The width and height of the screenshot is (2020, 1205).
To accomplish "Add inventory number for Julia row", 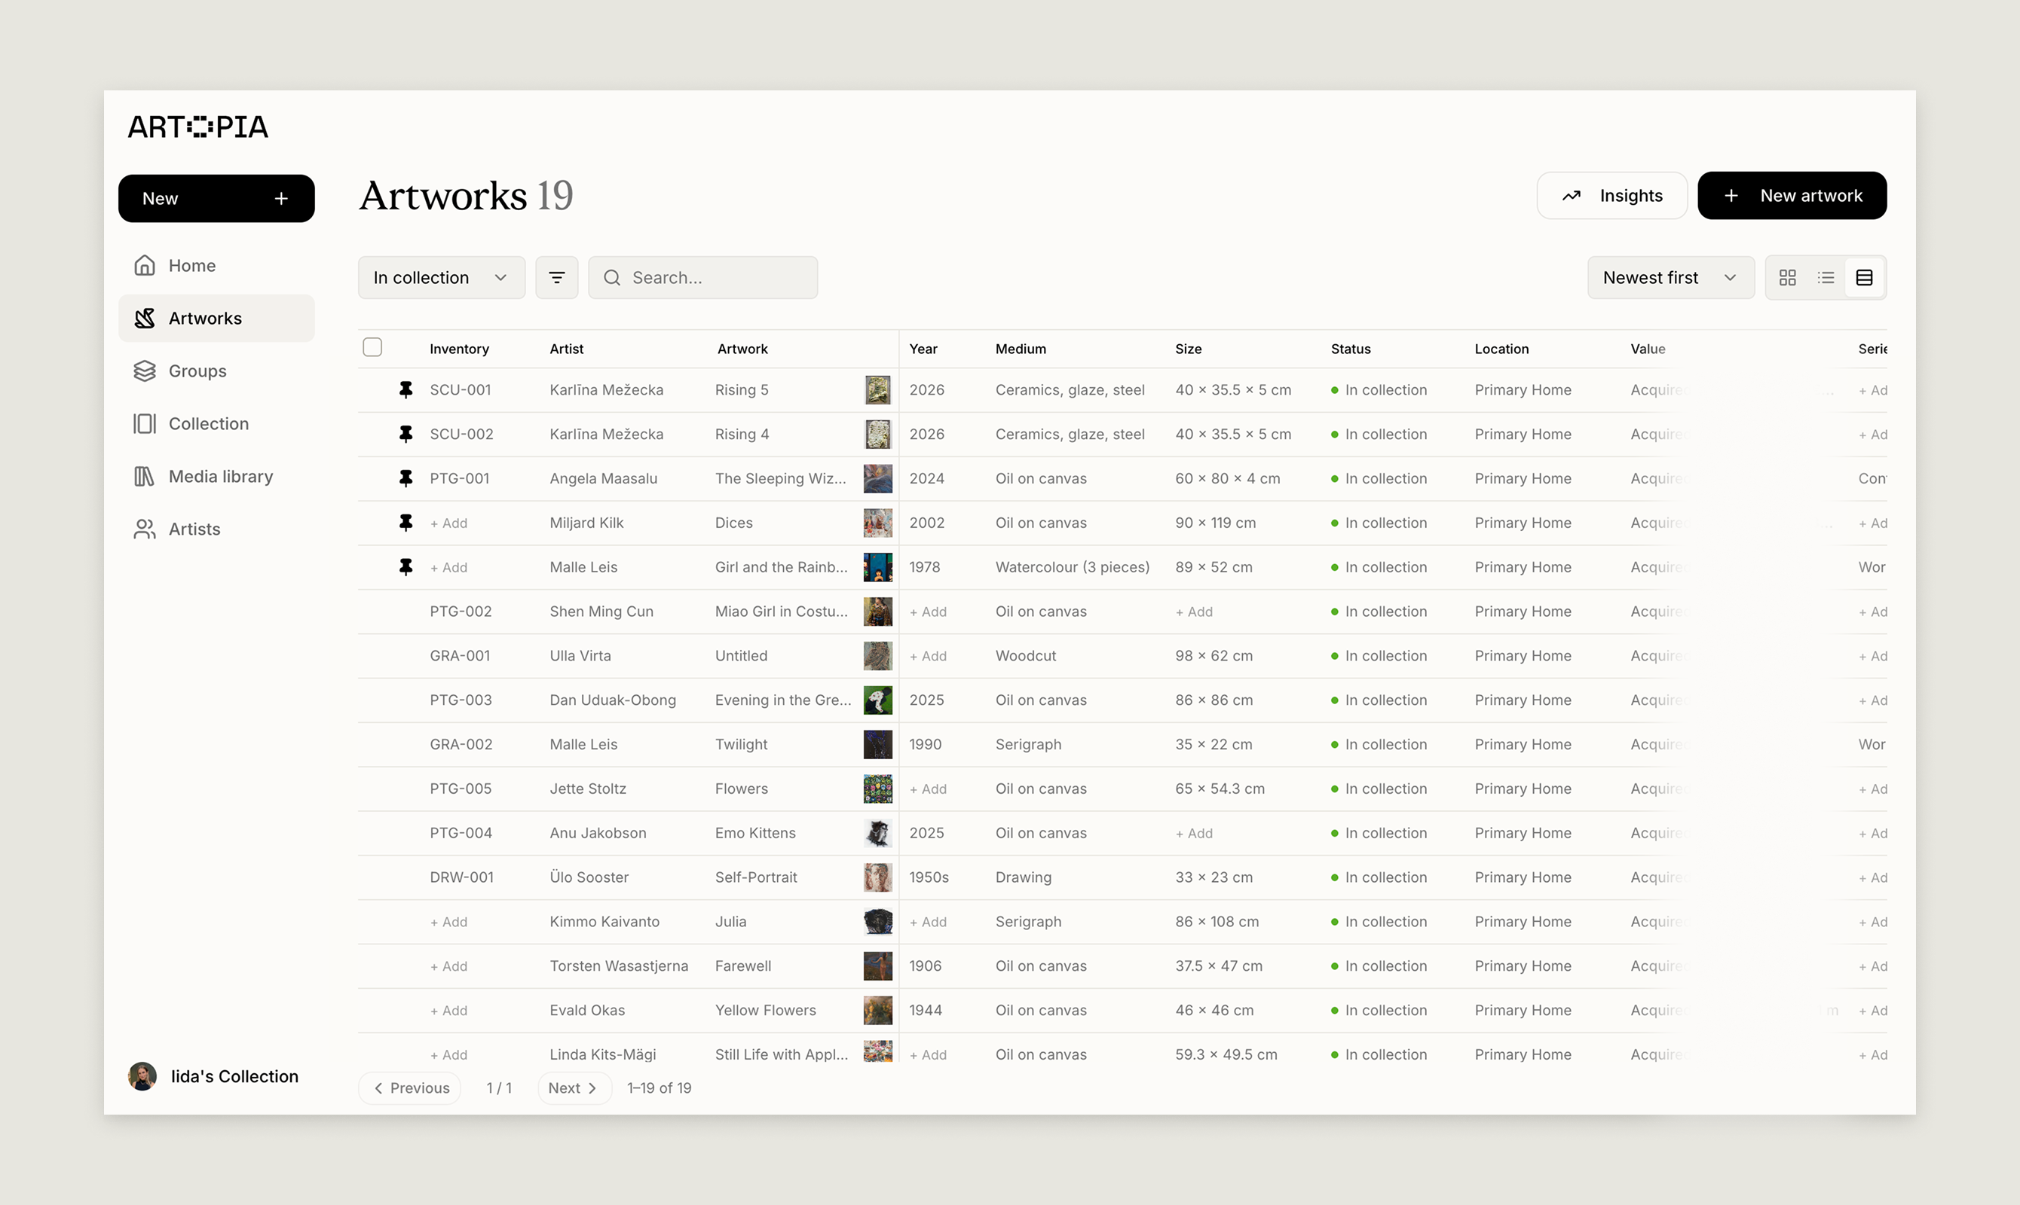I will tap(448, 922).
